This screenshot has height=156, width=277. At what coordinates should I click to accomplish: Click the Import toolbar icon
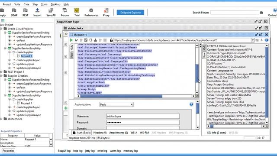(37, 10)
